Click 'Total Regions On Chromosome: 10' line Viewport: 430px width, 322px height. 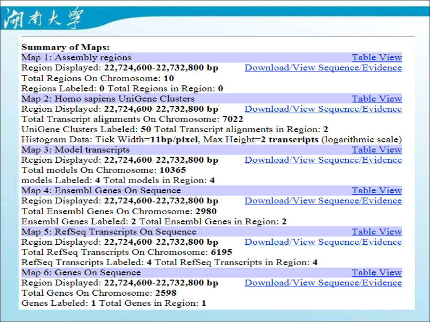[x=97, y=78]
